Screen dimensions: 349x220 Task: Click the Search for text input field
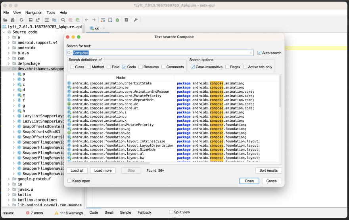pyautogui.click(x=160, y=53)
